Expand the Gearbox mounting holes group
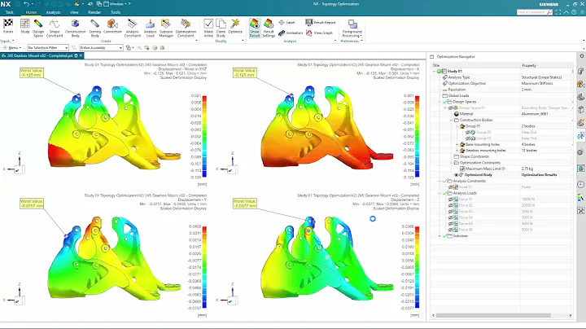This screenshot has height=329, width=586. tap(457, 151)
